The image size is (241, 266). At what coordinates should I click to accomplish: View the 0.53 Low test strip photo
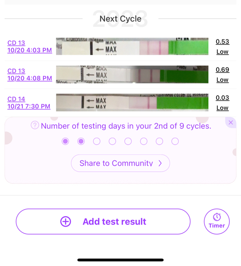pos(132,46)
